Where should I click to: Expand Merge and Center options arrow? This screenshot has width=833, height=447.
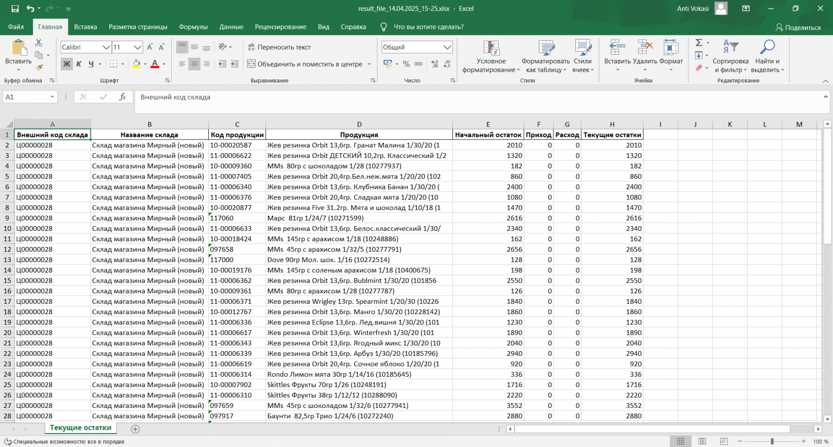(x=369, y=64)
